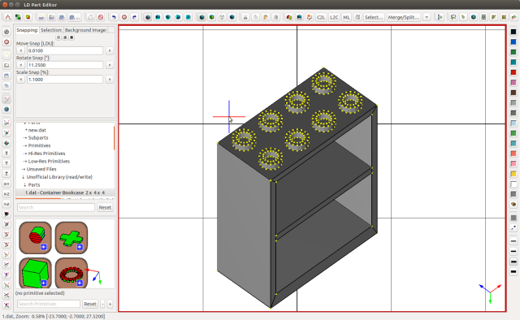
Task: Click the blue Undo arrow icon
Action: click(114, 17)
